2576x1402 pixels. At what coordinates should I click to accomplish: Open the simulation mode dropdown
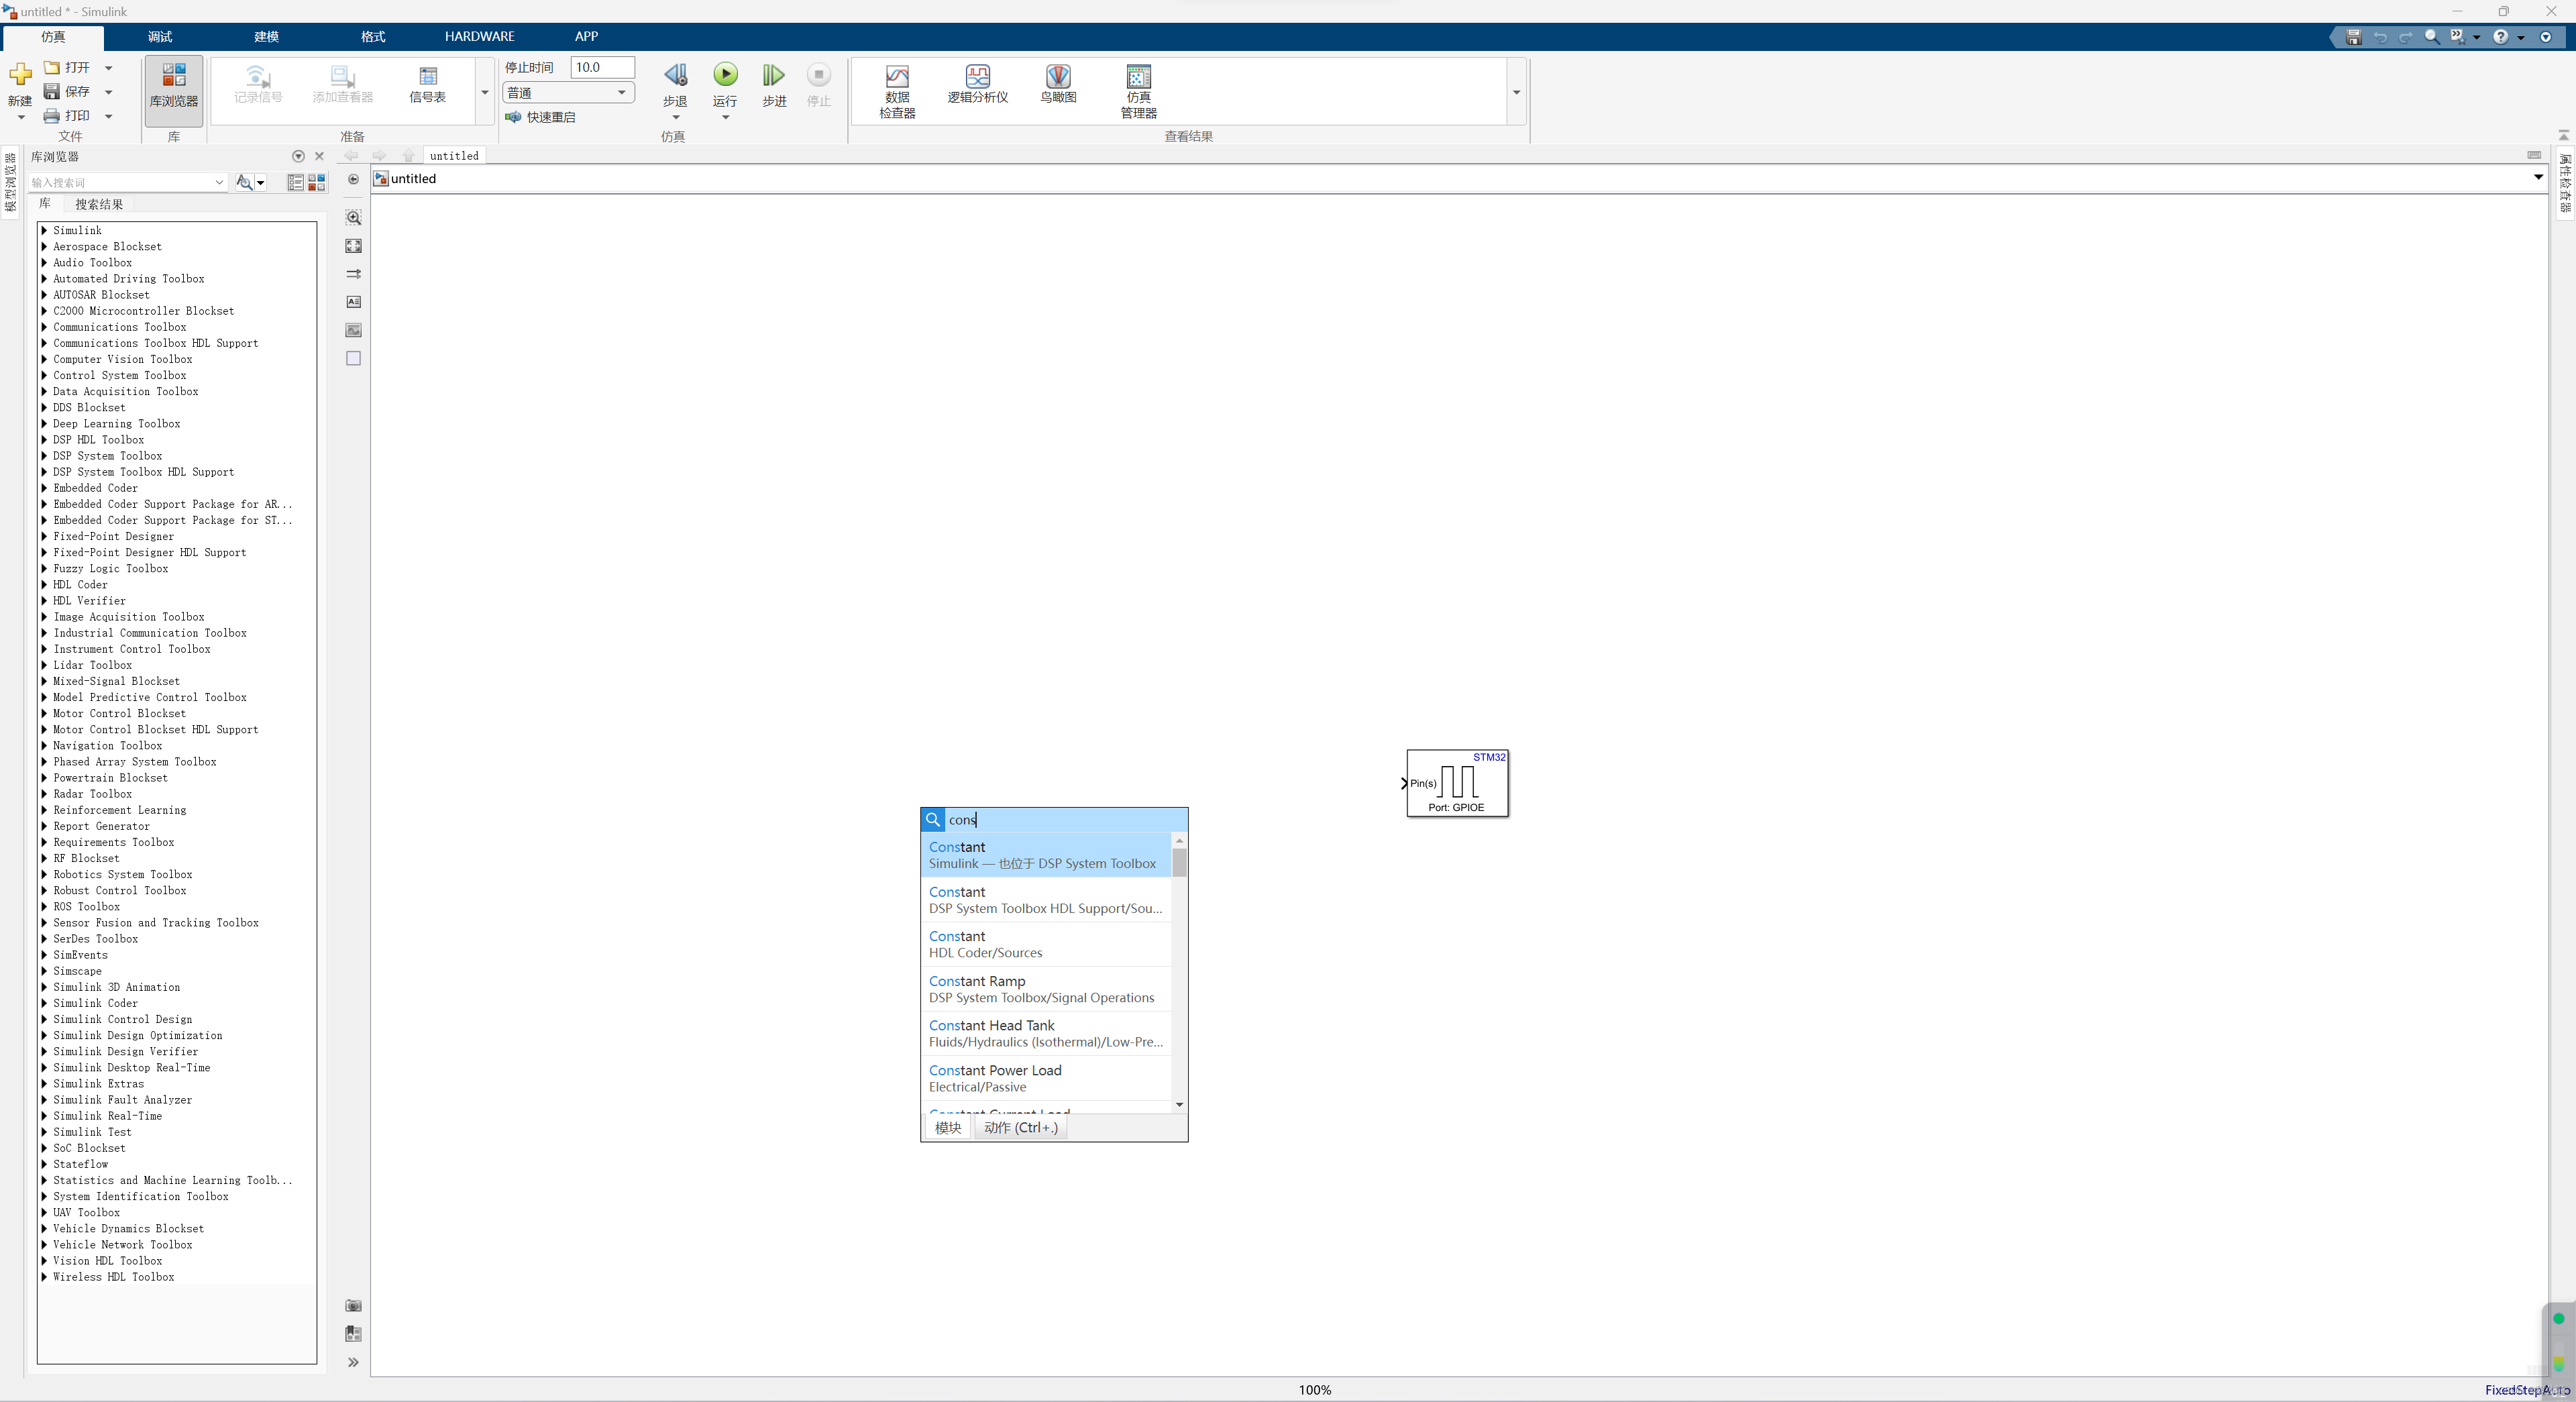[568, 93]
